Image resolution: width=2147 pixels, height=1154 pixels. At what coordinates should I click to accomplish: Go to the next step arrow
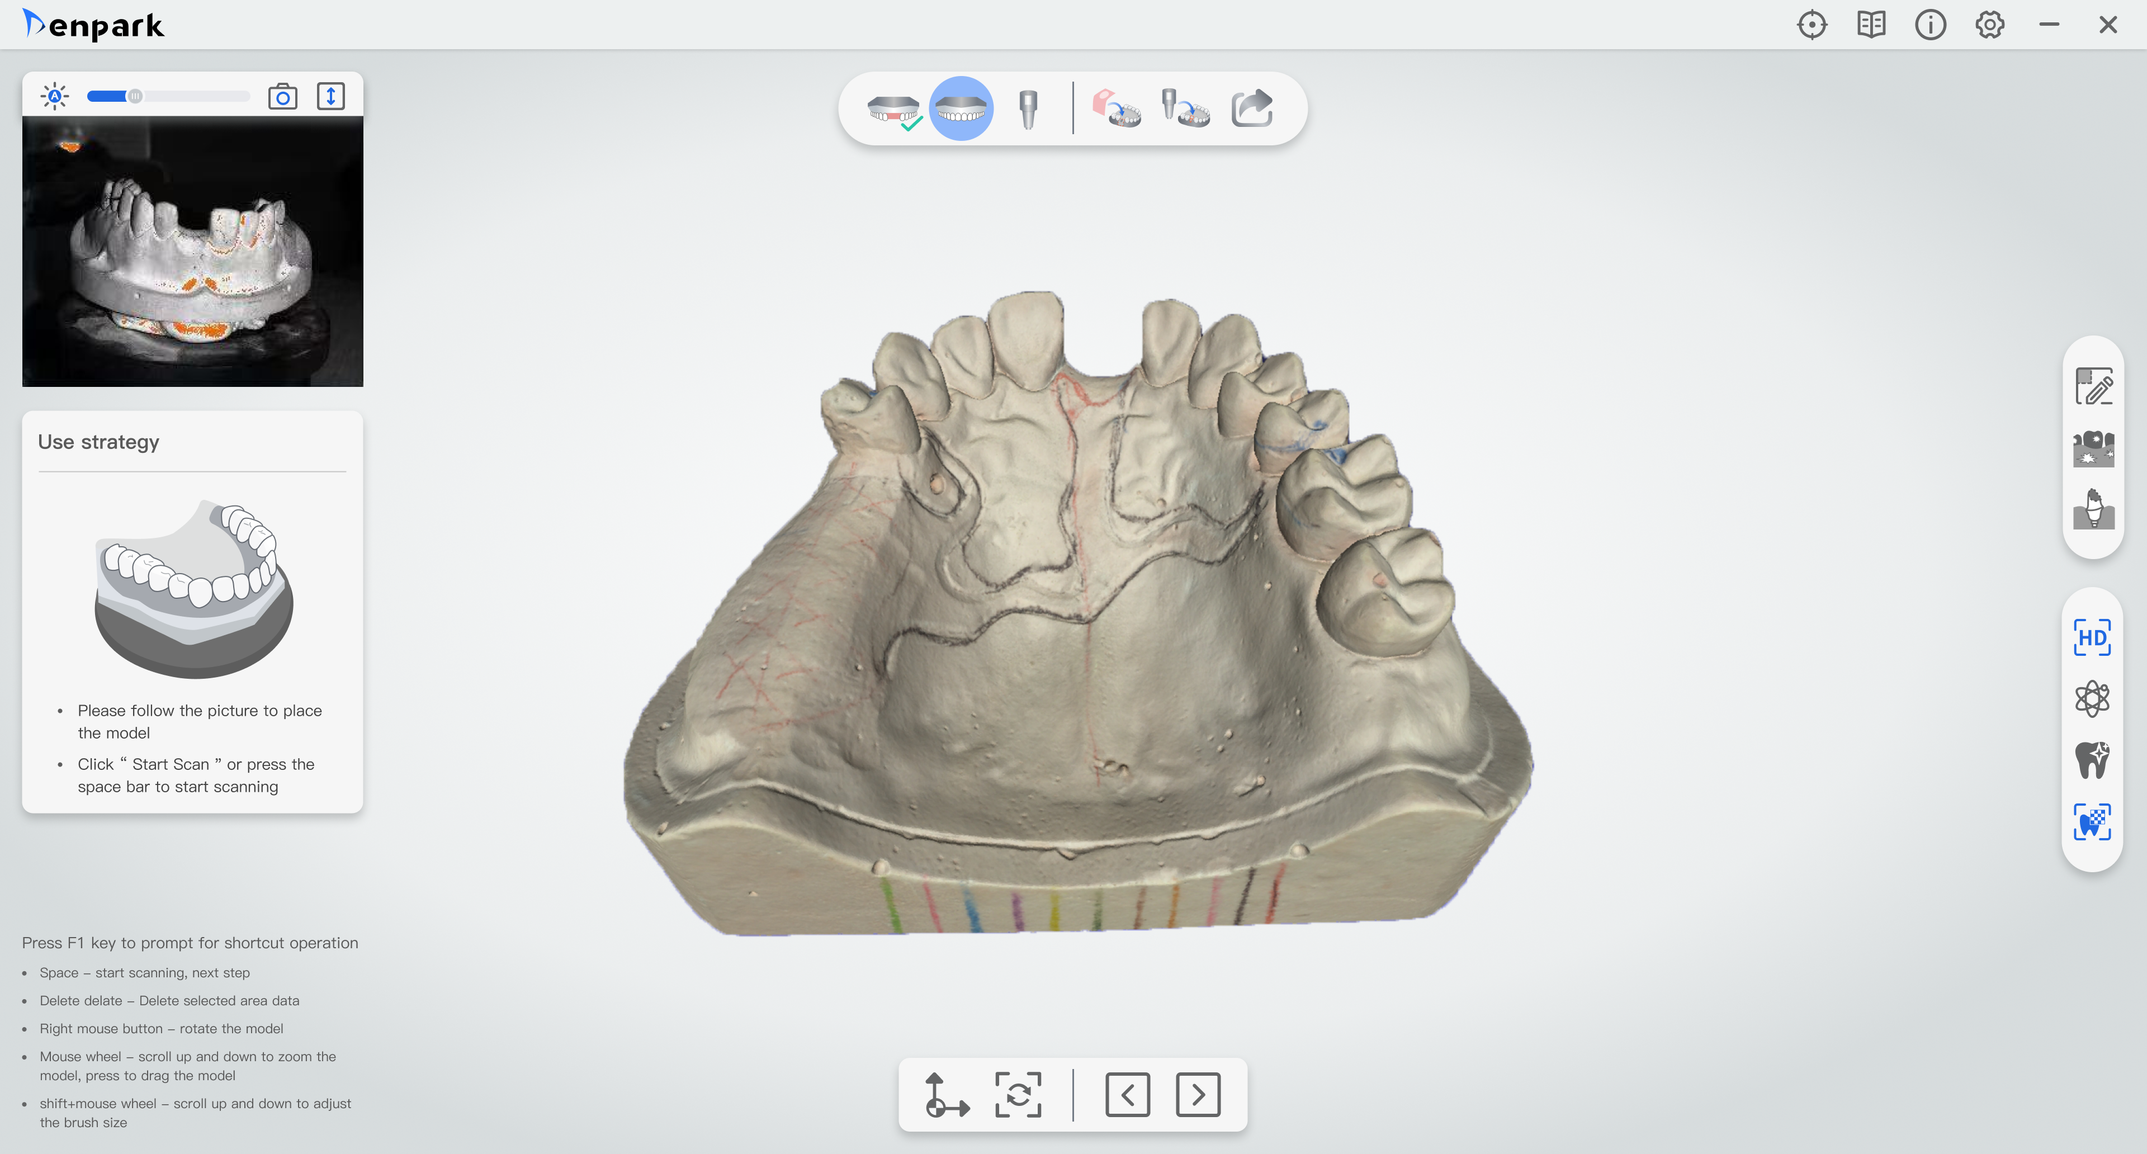pos(1198,1094)
